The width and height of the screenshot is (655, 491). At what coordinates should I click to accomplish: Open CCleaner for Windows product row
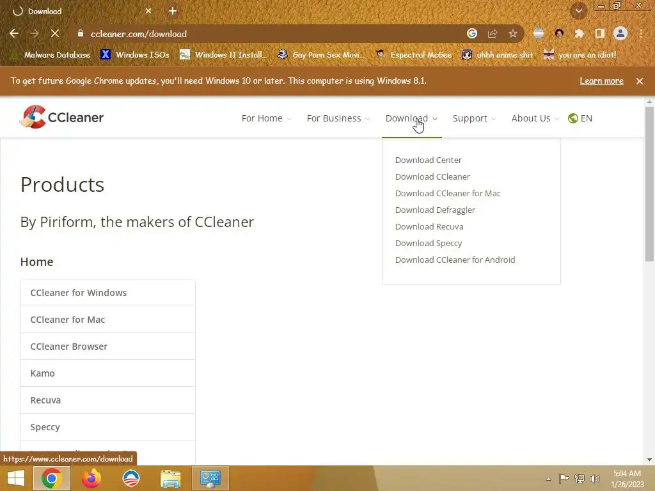point(107,293)
